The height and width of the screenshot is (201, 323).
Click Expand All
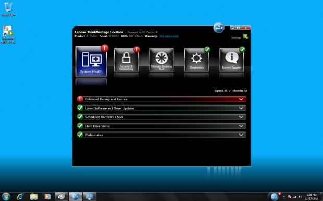pyautogui.click(x=220, y=91)
